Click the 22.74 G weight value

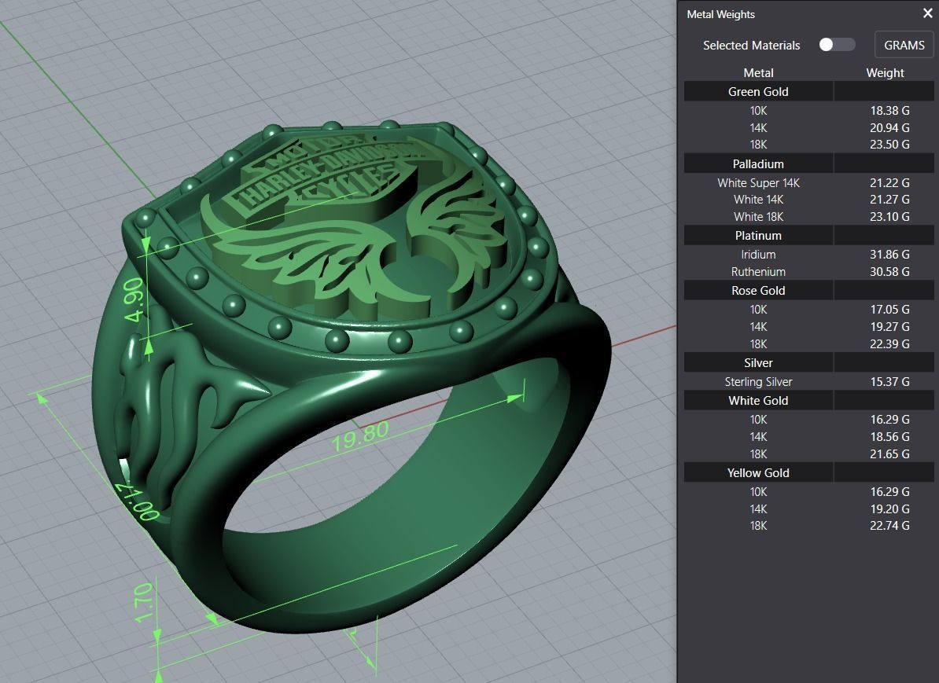[x=889, y=526]
